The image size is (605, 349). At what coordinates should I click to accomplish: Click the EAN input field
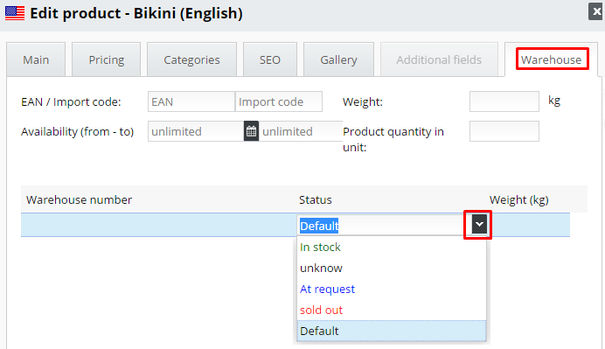191,101
